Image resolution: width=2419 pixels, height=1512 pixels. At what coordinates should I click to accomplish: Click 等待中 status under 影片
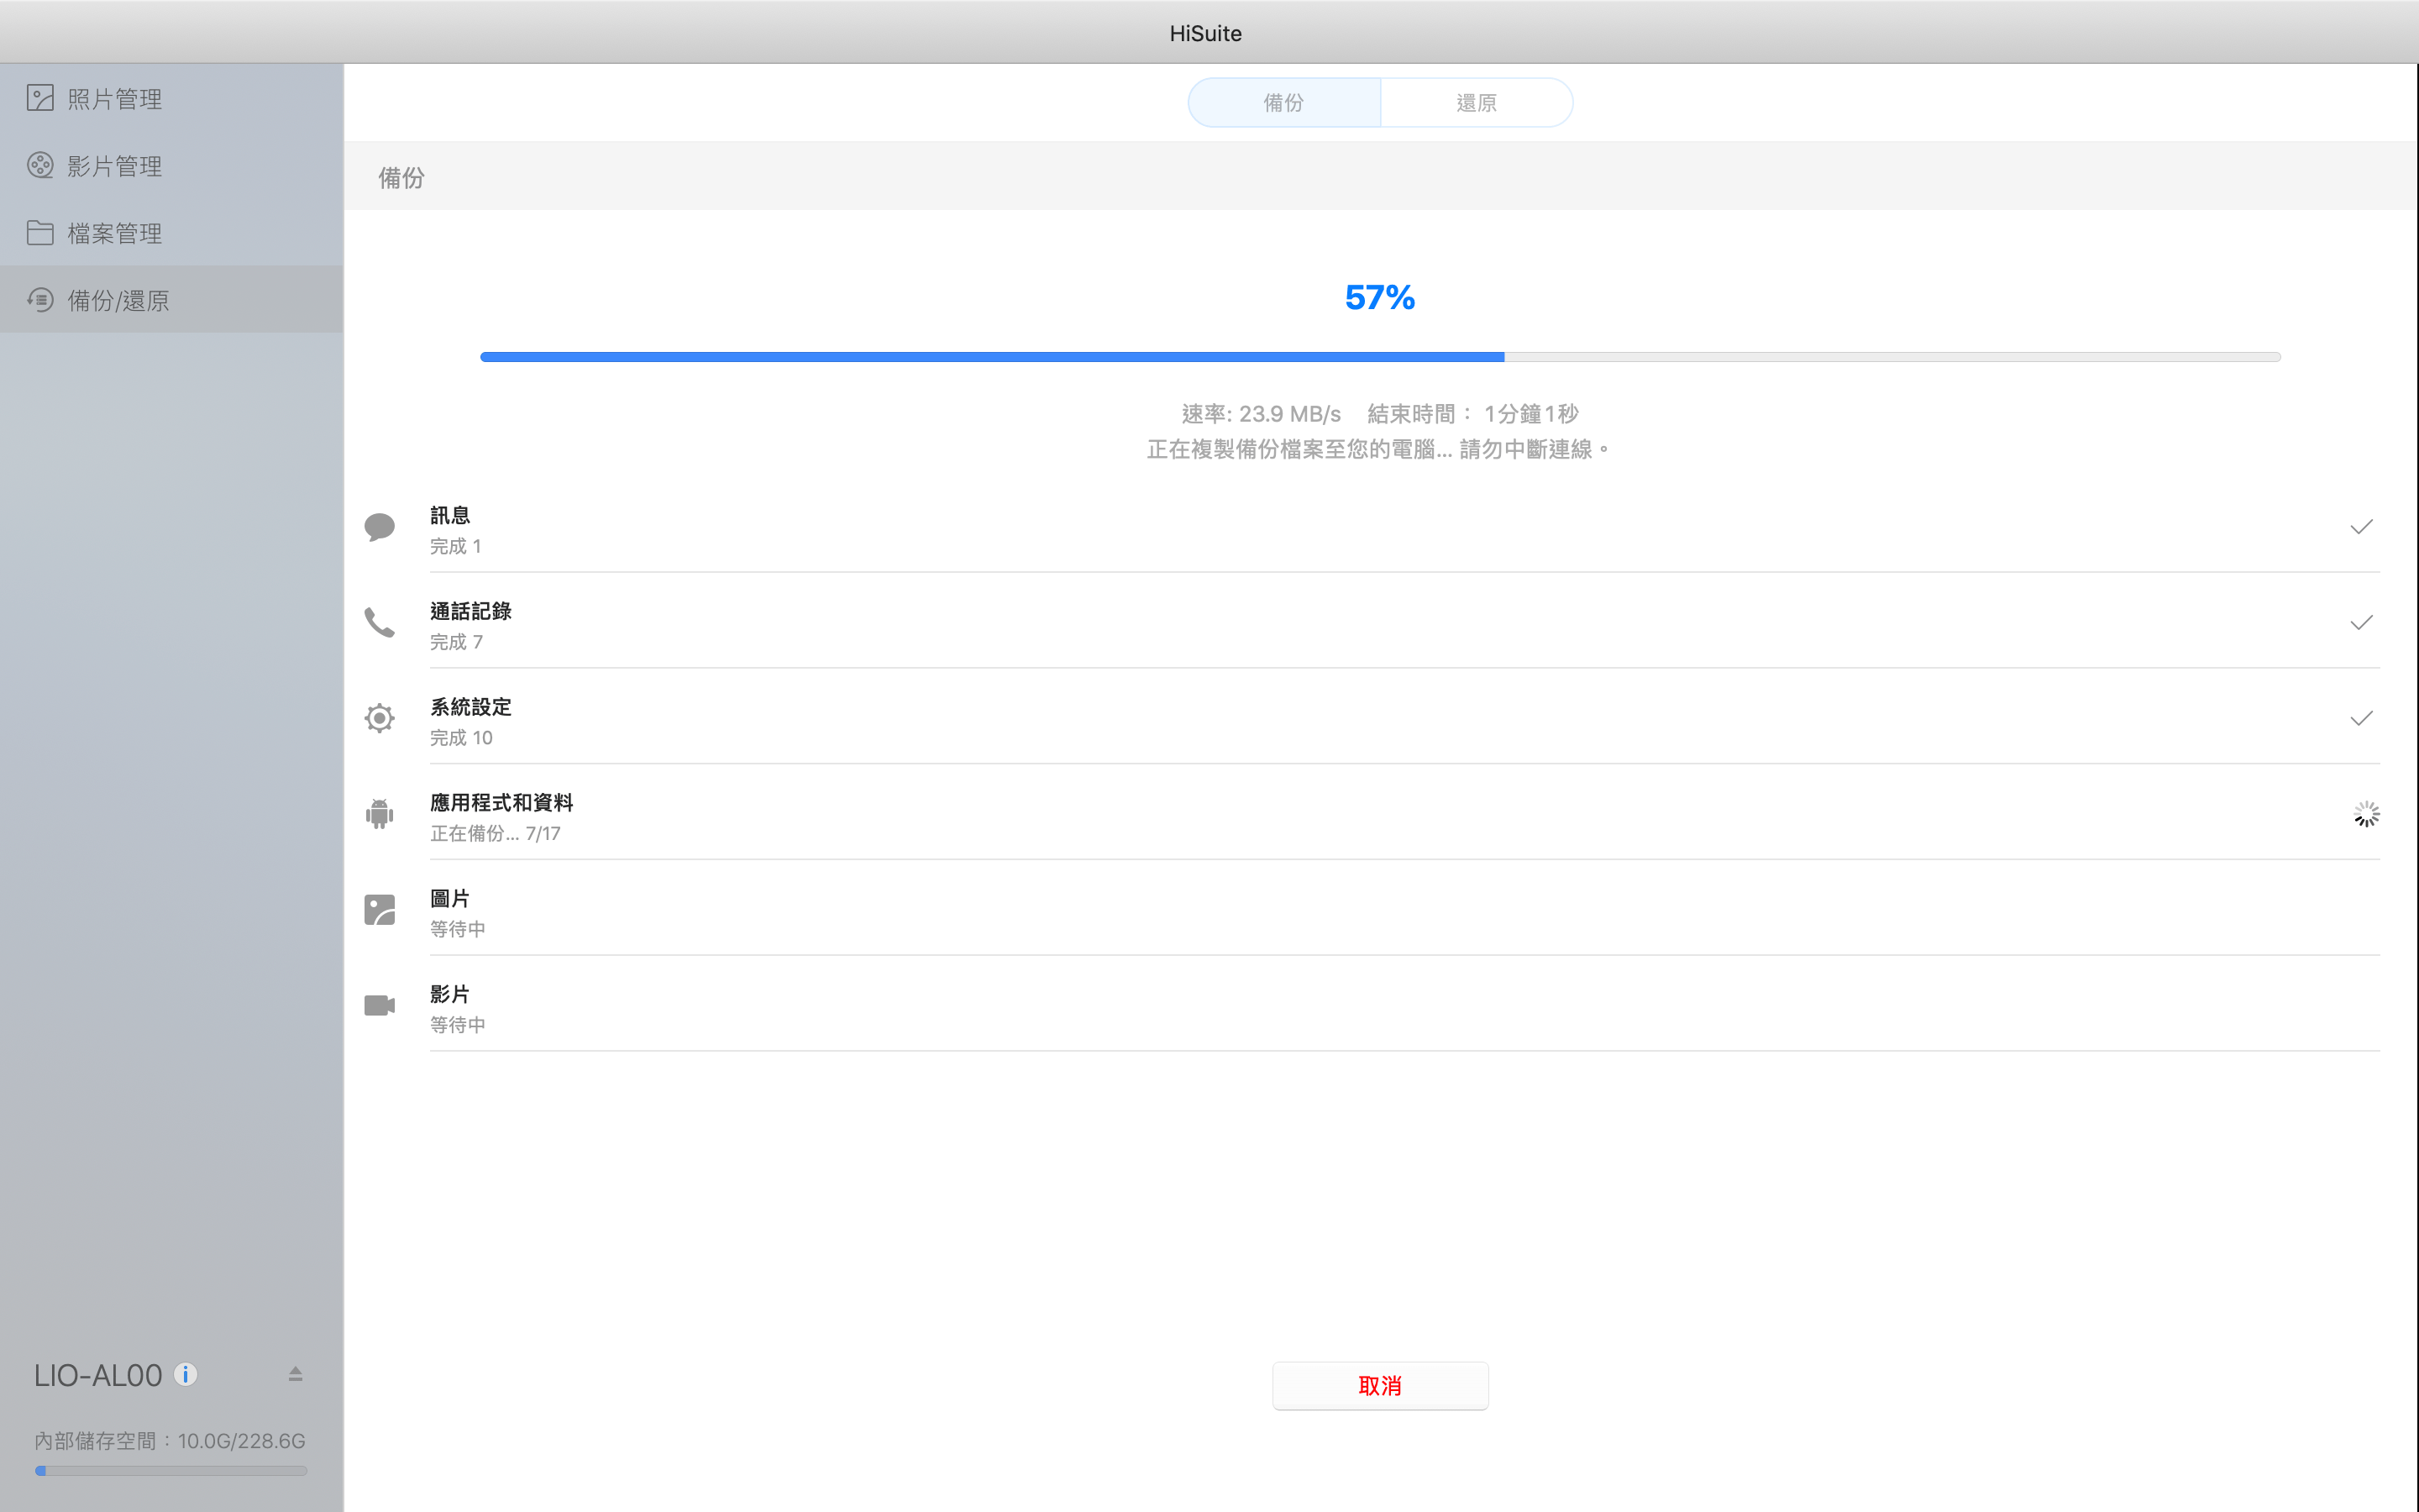click(458, 1025)
